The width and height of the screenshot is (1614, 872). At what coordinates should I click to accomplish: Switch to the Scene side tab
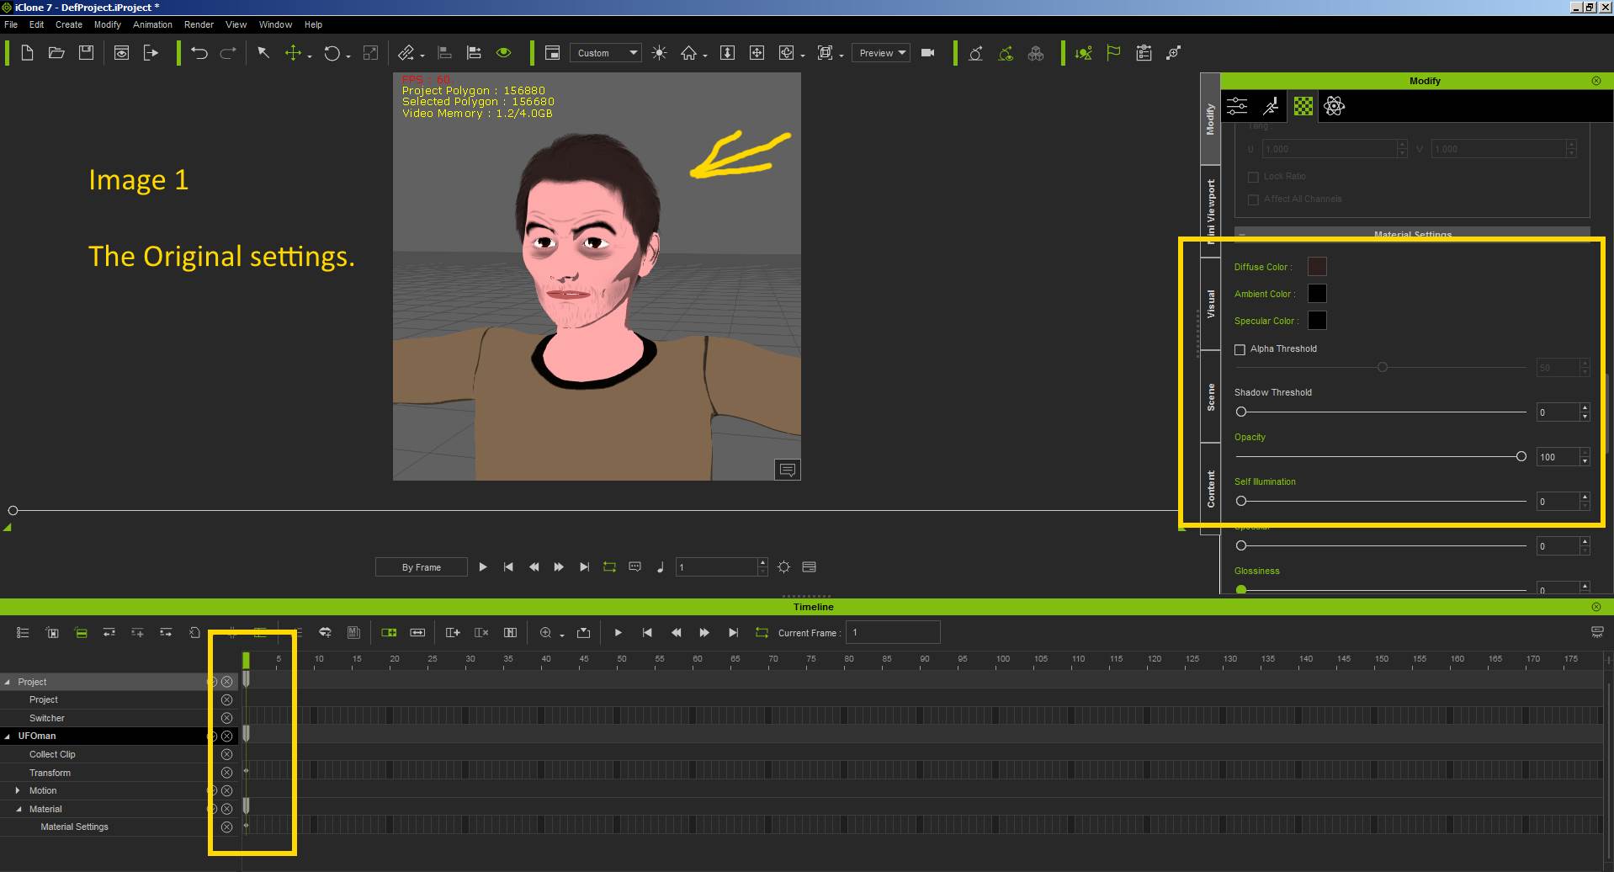pyautogui.click(x=1210, y=396)
